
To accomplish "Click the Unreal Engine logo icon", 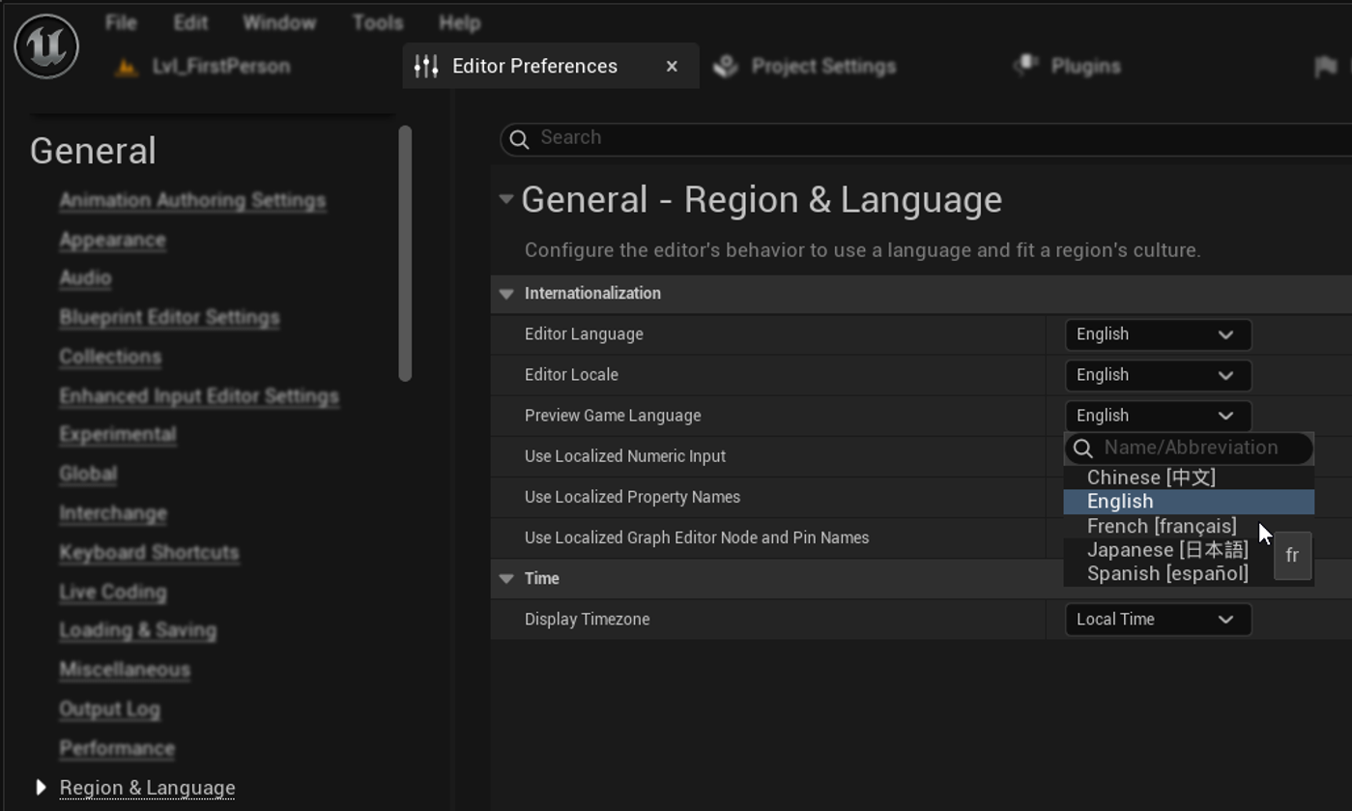I will click(46, 45).
